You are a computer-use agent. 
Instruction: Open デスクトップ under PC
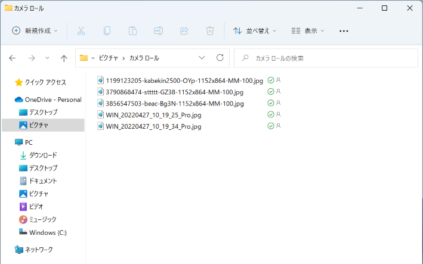pos(38,168)
